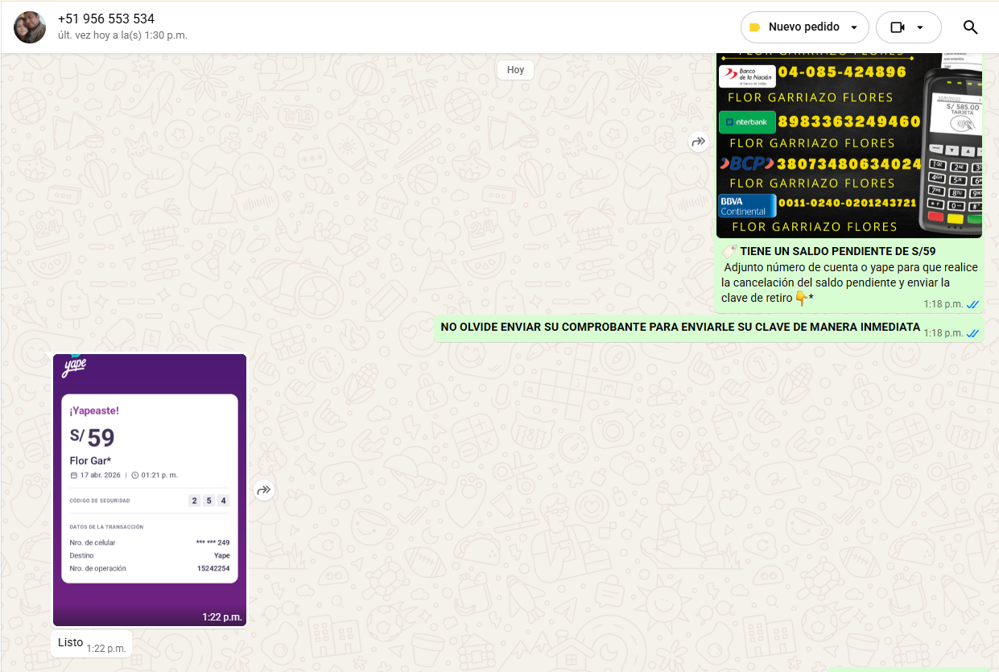Viewport: 999px width, 672px height.
Task: Forward the bank accounts image message
Action: pyautogui.click(x=698, y=142)
